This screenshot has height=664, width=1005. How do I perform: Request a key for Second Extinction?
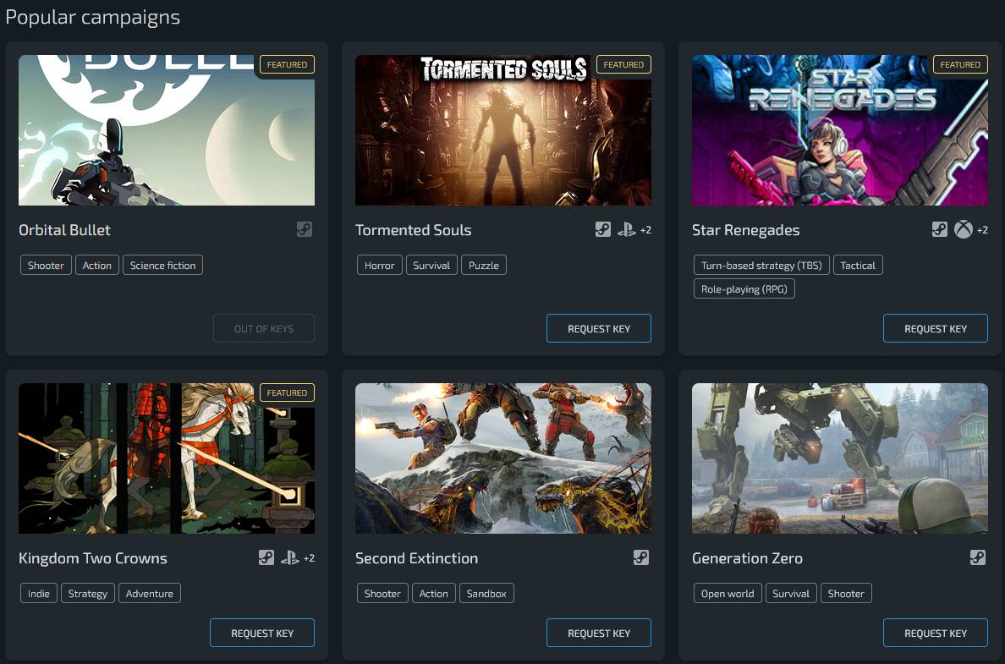pyautogui.click(x=599, y=633)
